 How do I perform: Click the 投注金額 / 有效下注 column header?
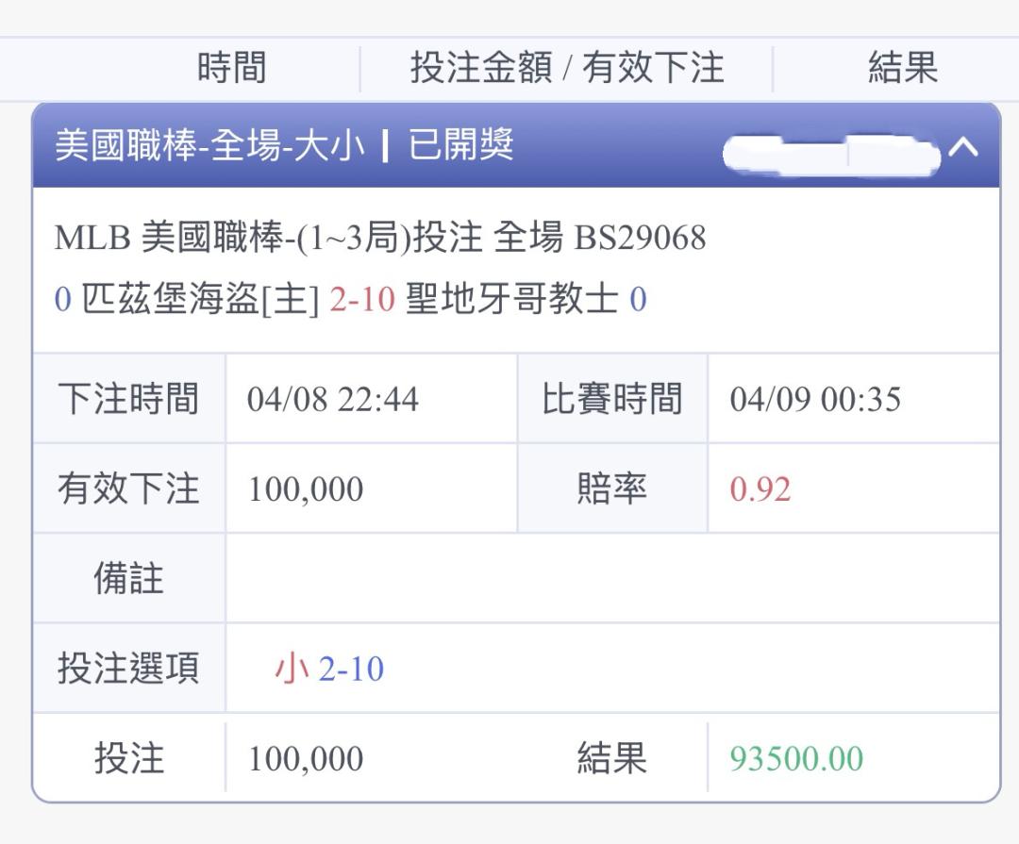point(567,68)
